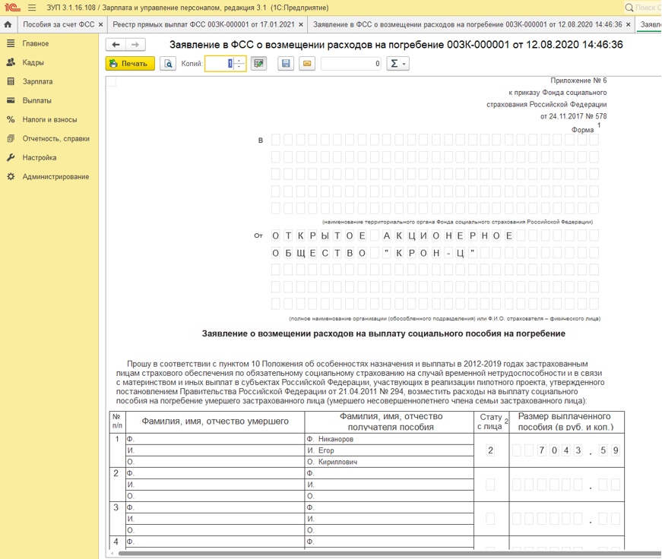Open the Главное section

[x=36, y=43]
